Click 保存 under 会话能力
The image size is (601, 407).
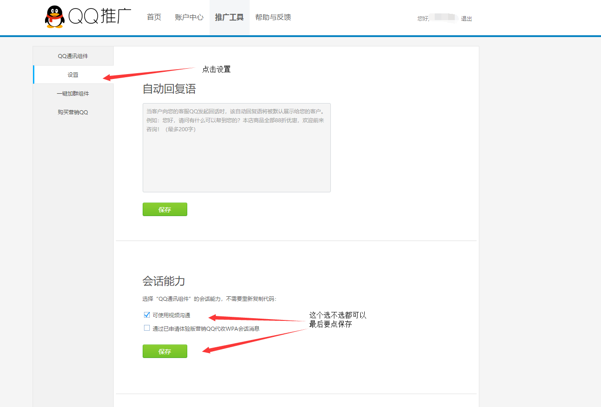165,351
